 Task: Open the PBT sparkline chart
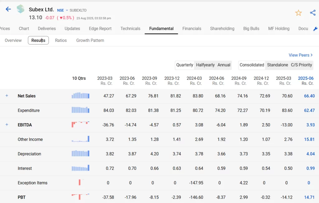tap(80, 197)
